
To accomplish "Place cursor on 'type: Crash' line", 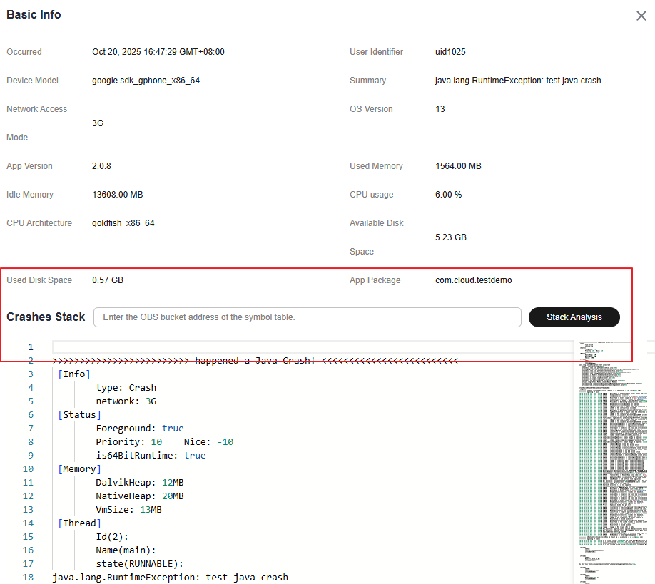I will 126,388.
